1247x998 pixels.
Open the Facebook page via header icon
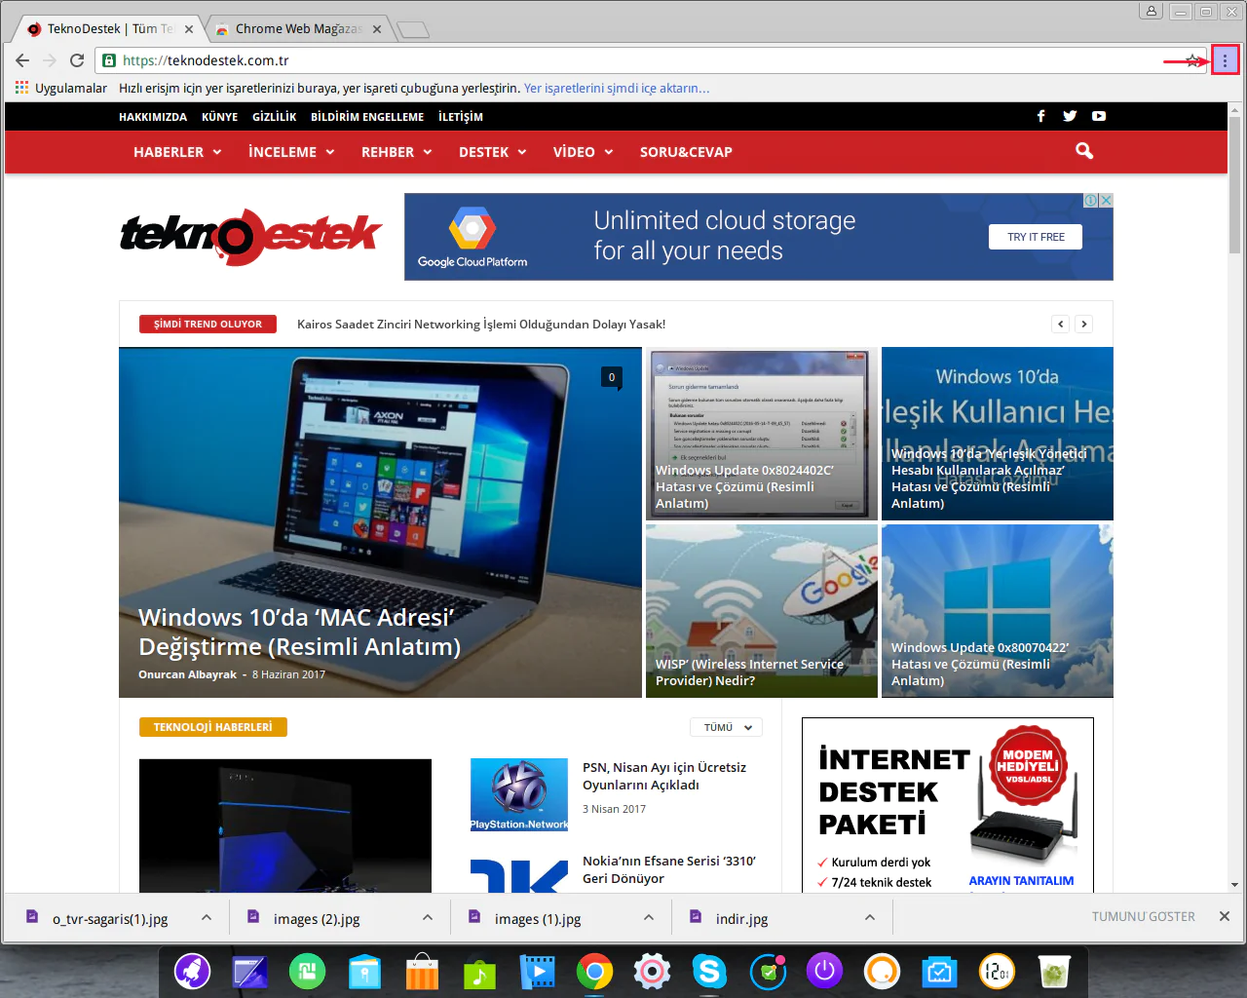(1040, 116)
